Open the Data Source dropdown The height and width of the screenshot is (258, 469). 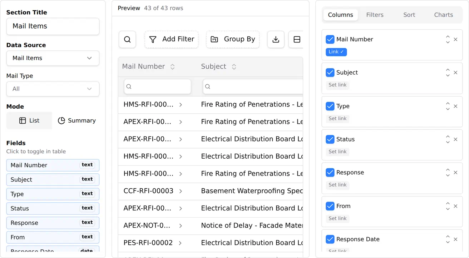point(53,58)
